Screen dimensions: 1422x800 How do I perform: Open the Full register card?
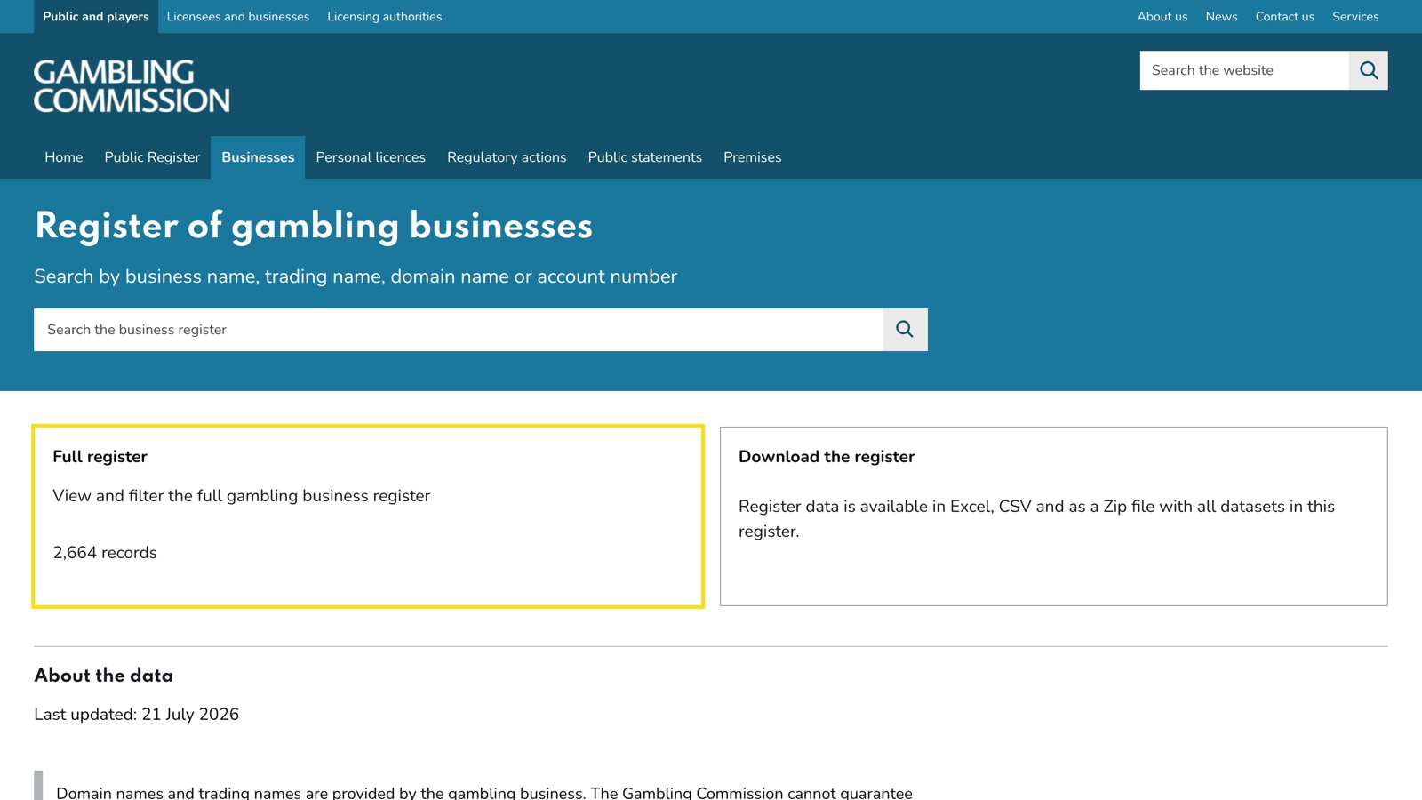pos(368,516)
